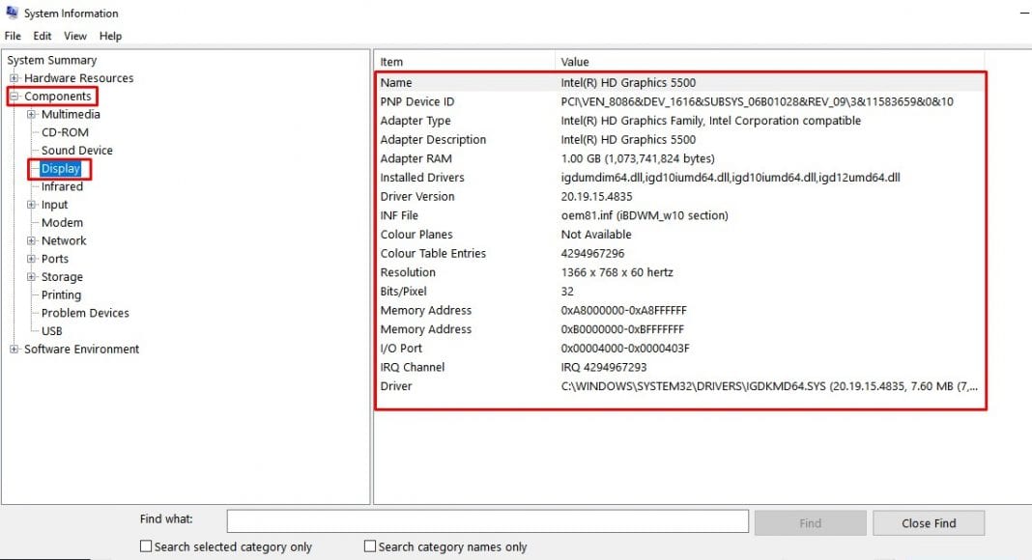1032x560 pixels.
Task: Open the View menu
Action: tap(74, 35)
